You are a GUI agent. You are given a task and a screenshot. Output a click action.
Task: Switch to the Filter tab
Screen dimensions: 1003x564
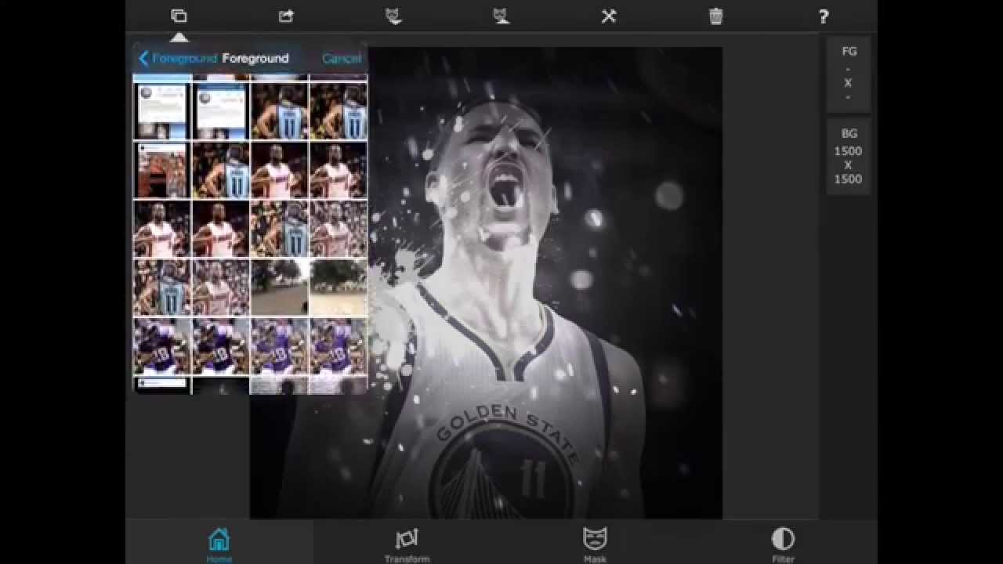(x=783, y=544)
